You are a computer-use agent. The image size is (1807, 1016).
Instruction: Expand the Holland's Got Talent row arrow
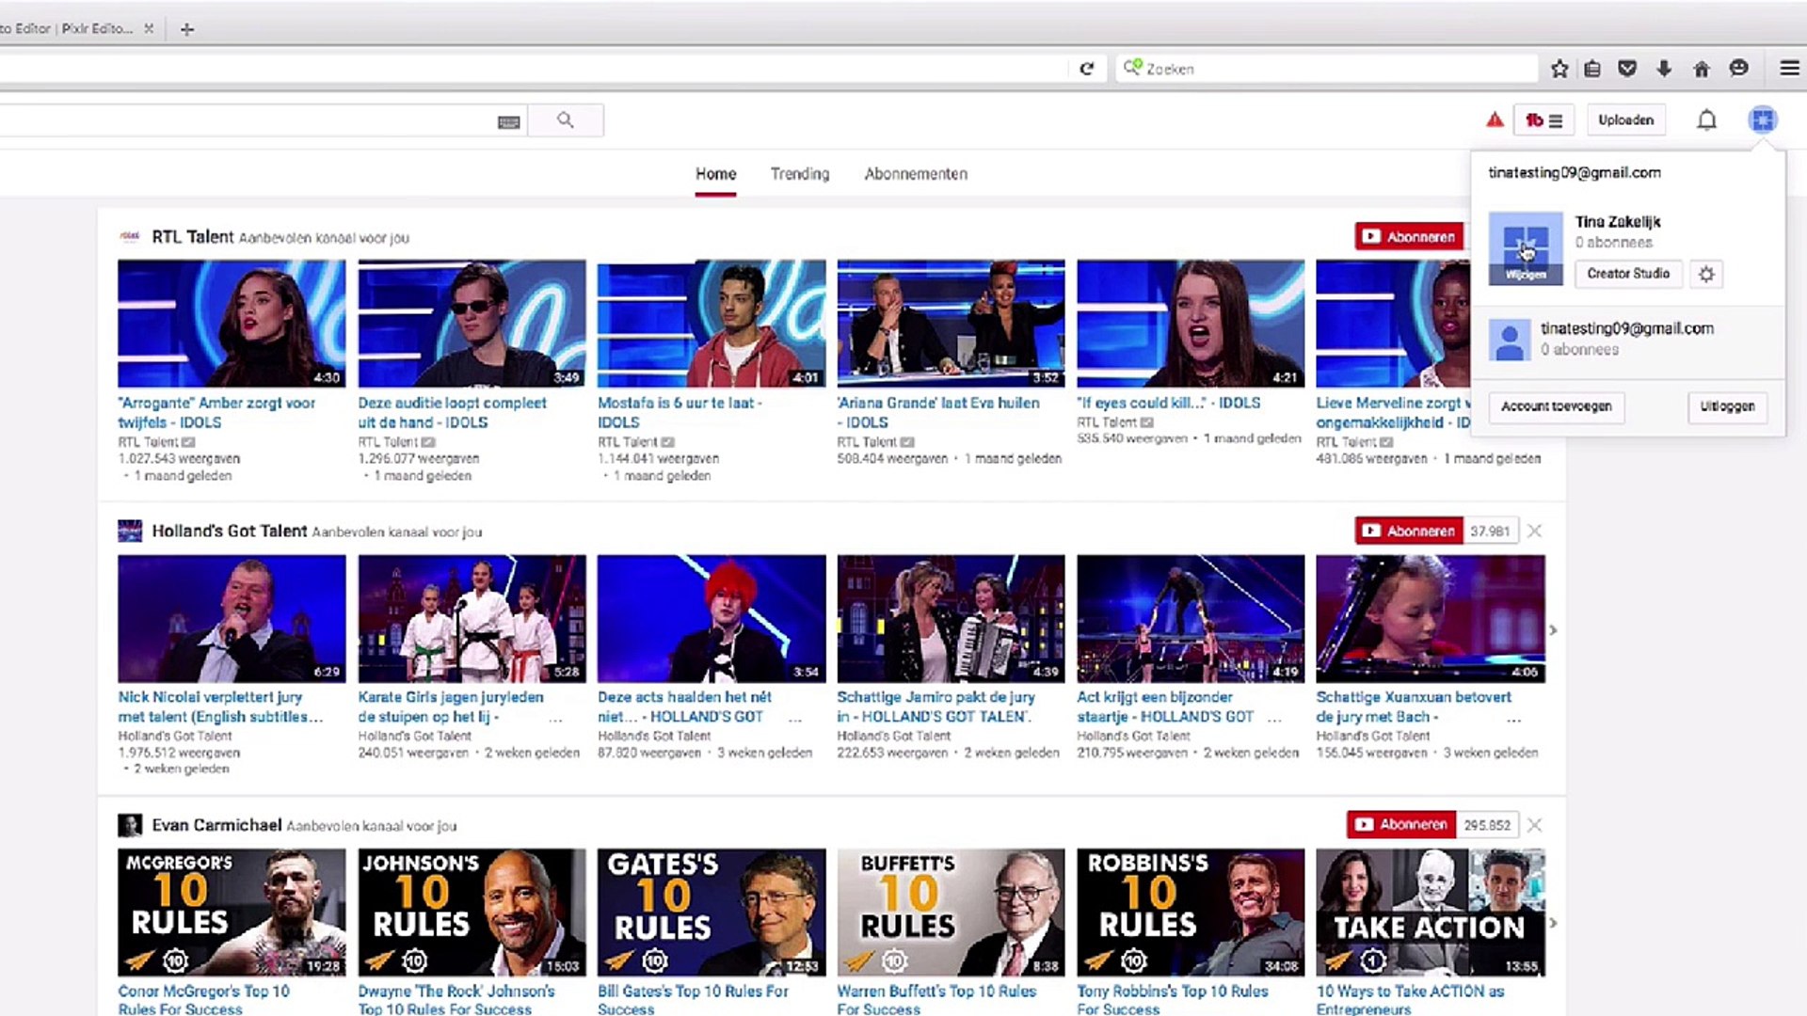[1553, 630]
